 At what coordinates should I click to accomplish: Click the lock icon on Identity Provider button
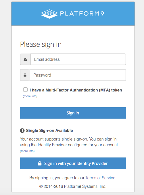(x=40, y=163)
